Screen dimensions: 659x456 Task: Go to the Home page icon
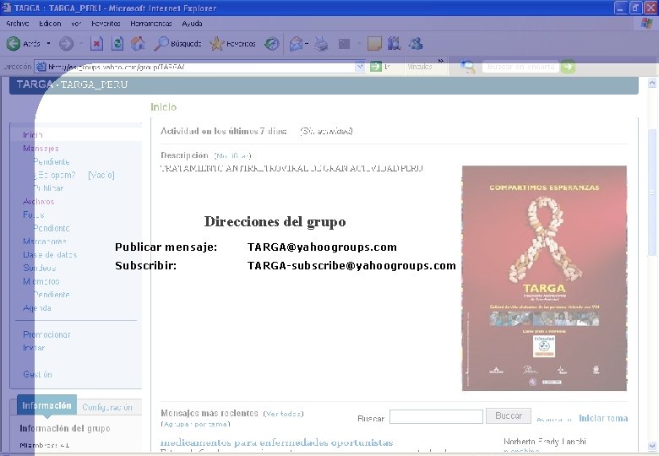pyautogui.click(x=138, y=43)
